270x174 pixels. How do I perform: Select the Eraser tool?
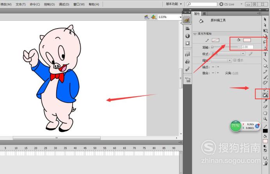point(265,107)
